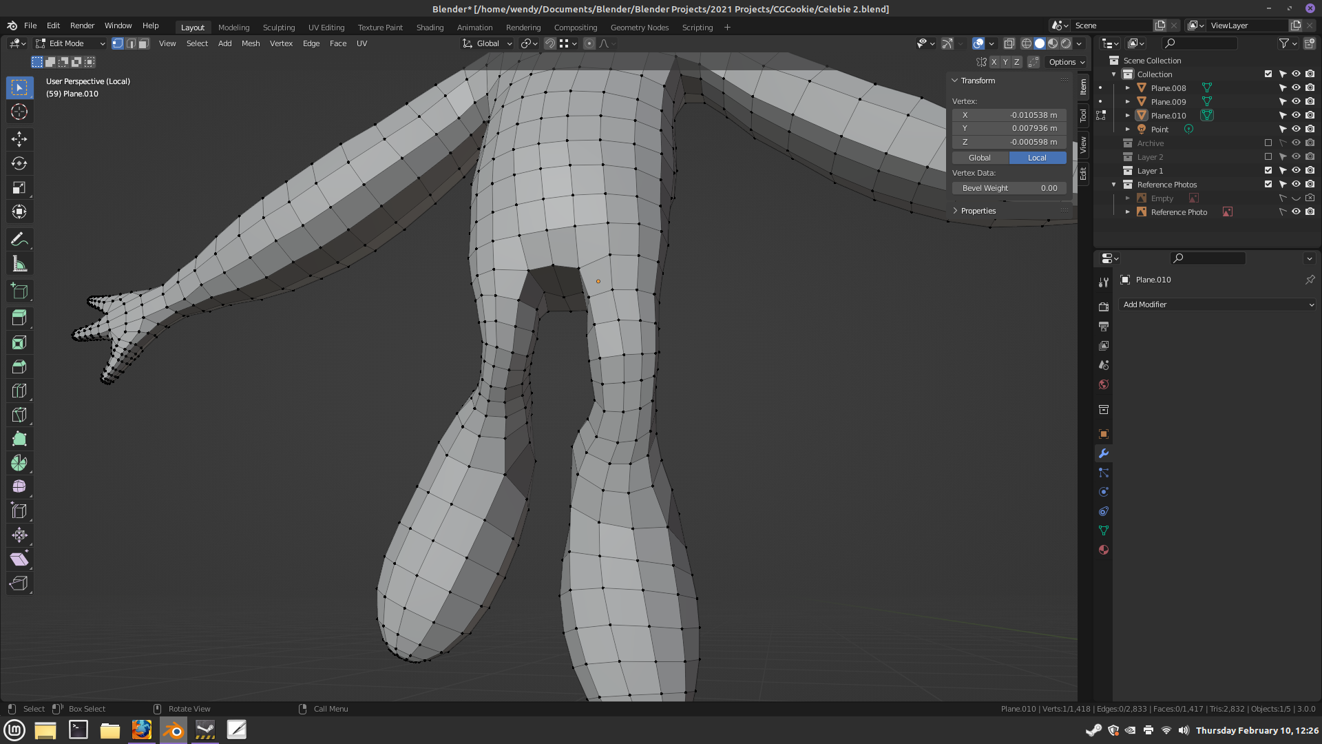Open the Material properties tab
Viewport: 1322px width, 744px height.
coord(1104,550)
